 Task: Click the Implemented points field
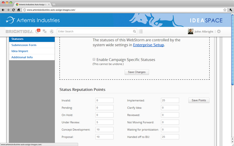point(170,100)
